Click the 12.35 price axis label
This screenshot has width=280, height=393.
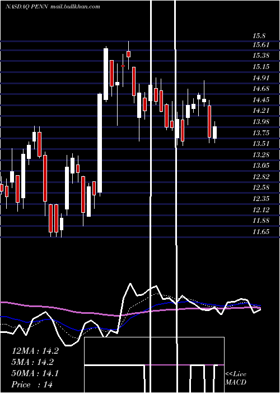(x=261, y=199)
